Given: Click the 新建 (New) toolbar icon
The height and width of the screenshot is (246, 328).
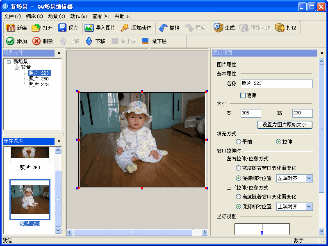Looking at the screenshot, I should pyautogui.click(x=11, y=28).
